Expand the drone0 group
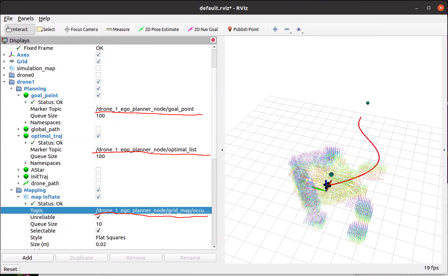Viewport: 448px width, 276px height. [x=4, y=75]
